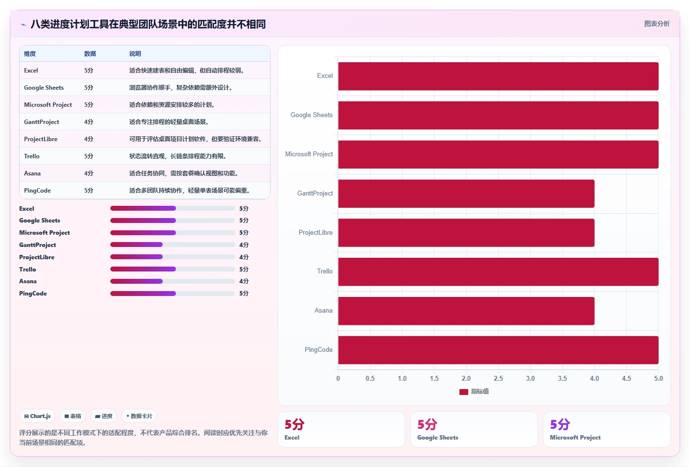Open the Microsoft Project 5分 data card
The image size is (690, 467).
tap(607, 429)
